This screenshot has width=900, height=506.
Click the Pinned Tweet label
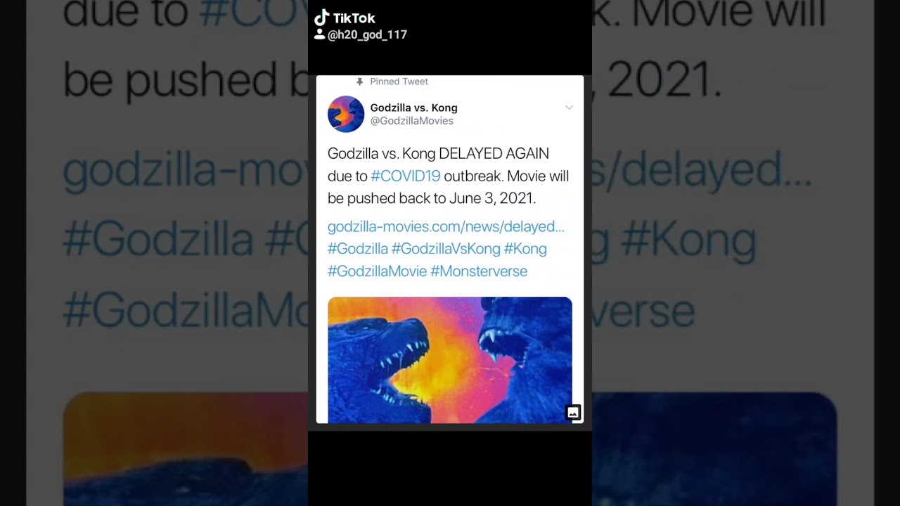(x=399, y=82)
